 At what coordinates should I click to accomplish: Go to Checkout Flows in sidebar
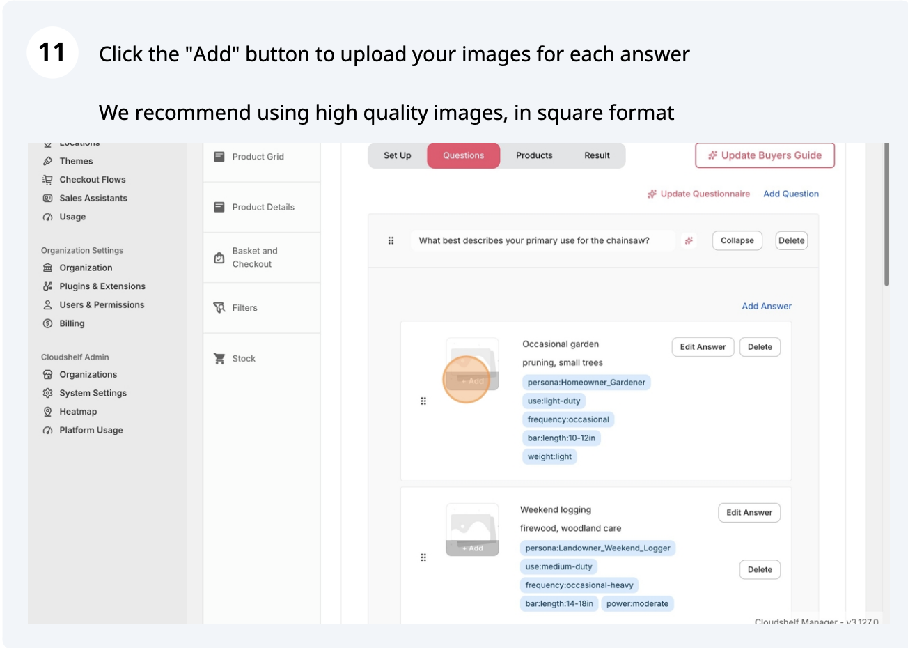pyautogui.click(x=93, y=180)
